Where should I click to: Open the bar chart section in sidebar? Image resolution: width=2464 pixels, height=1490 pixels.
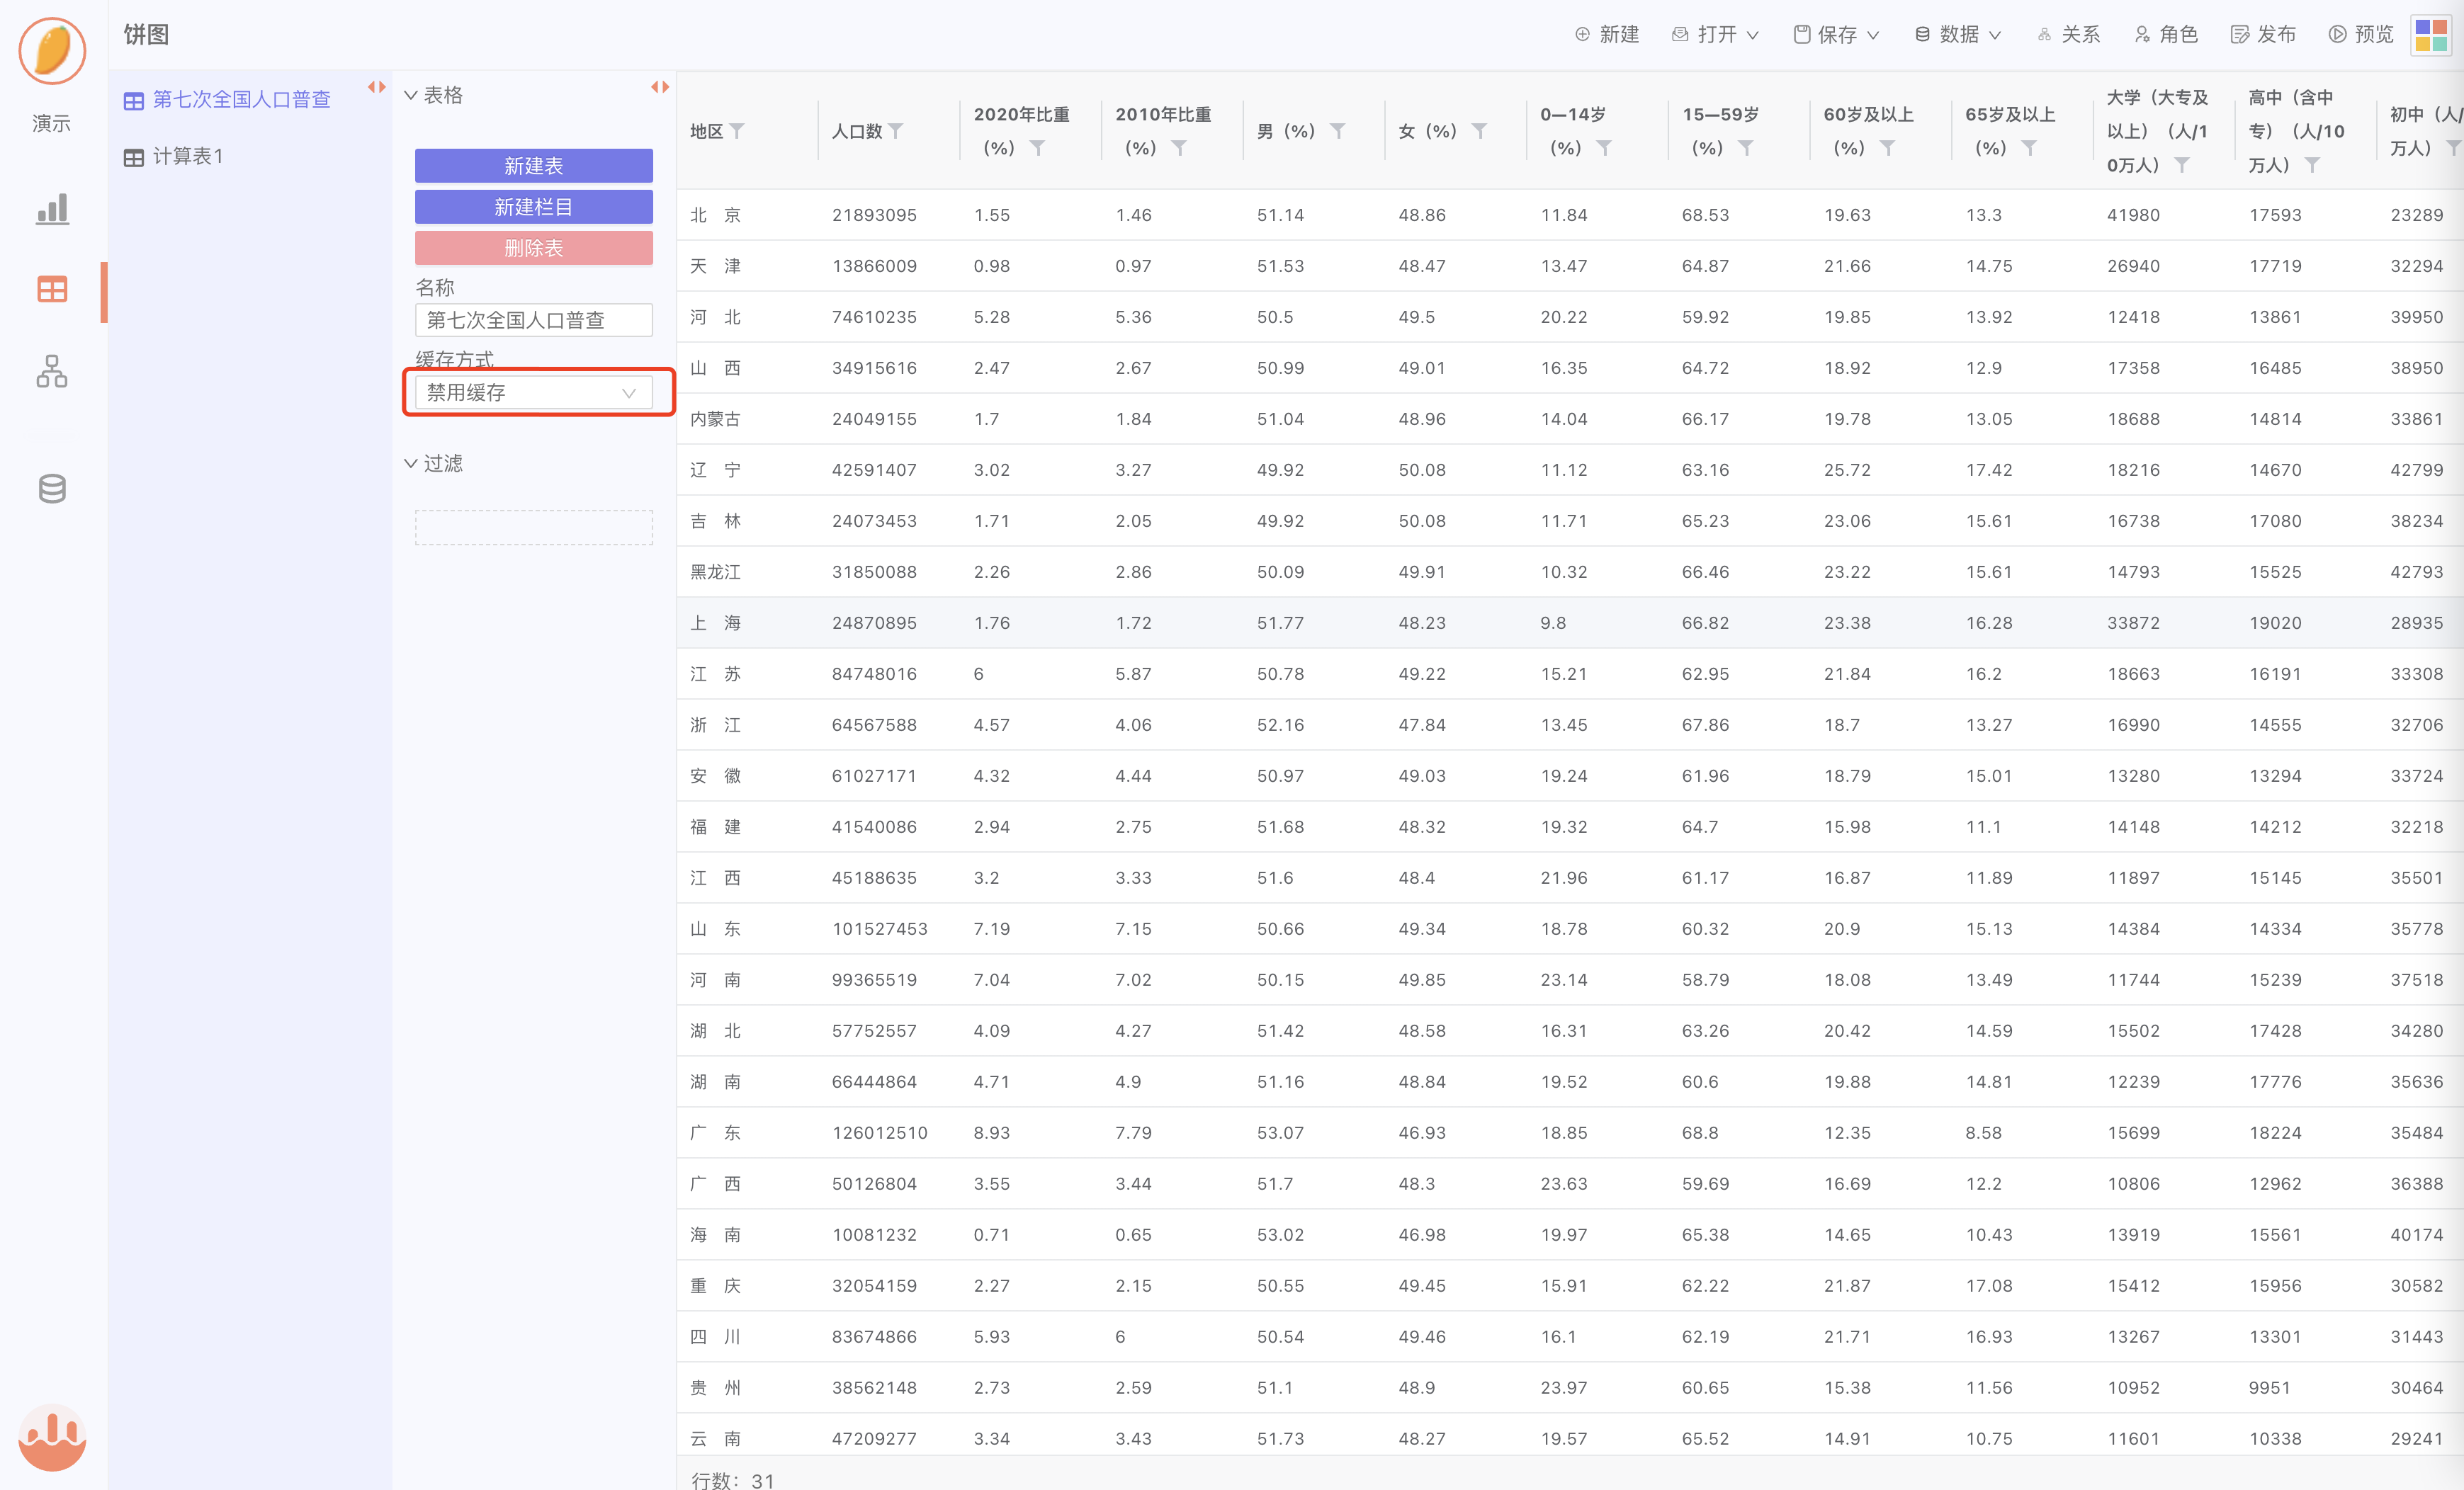[x=52, y=209]
